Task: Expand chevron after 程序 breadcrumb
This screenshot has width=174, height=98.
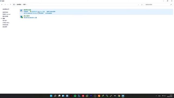Action: point(27,5)
